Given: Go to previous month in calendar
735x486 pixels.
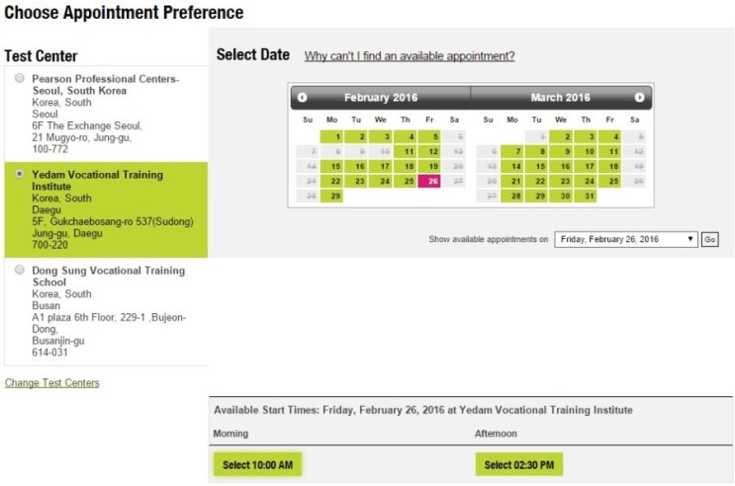Looking at the screenshot, I should [302, 98].
